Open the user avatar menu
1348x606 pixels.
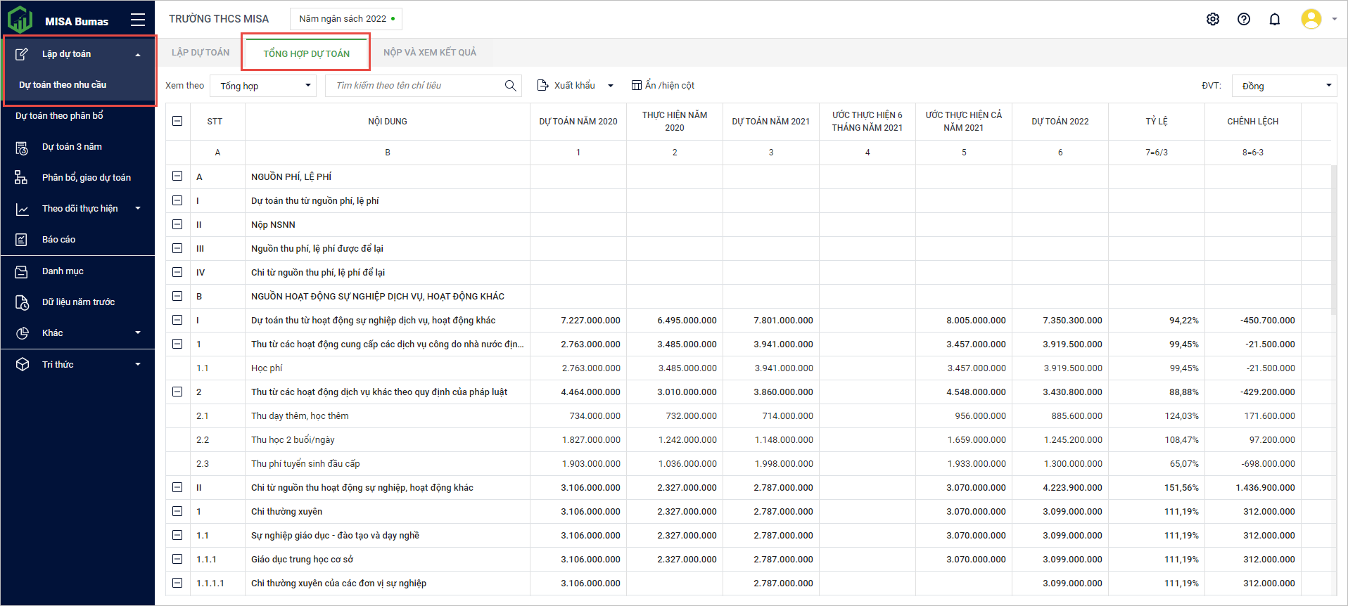1312,19
